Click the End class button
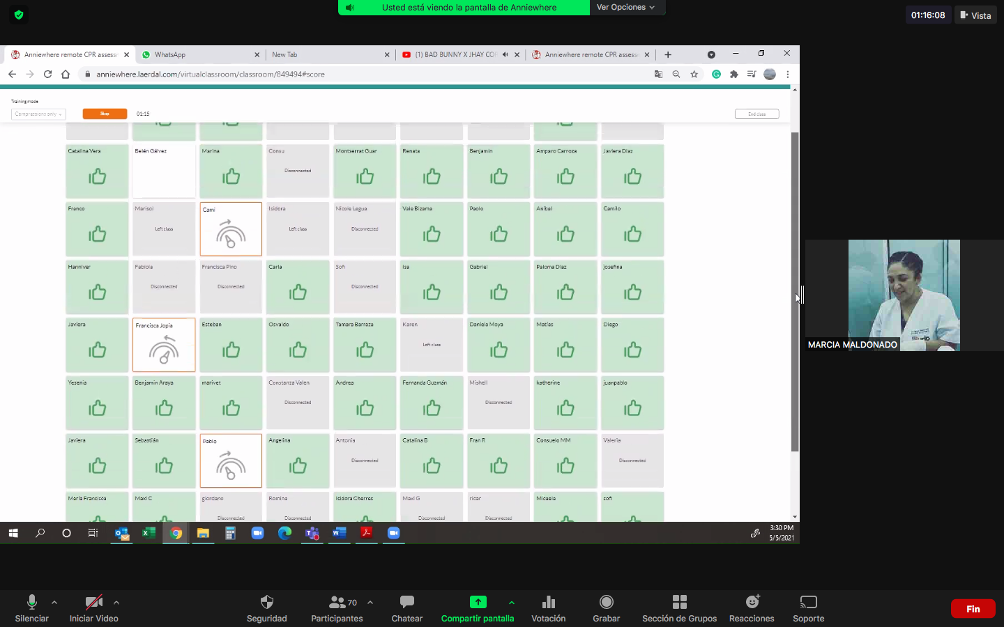 pyautogui.click(x=756, y=114)
